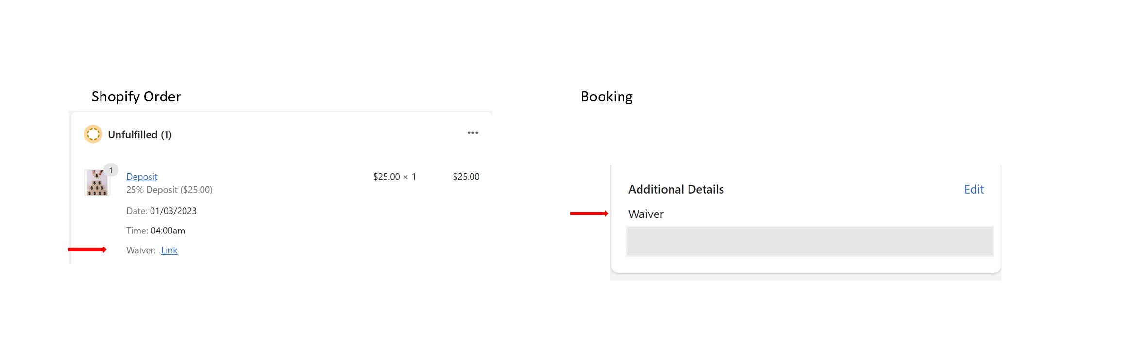Click the $25.00 × 1 price text

tap(394, 177)
